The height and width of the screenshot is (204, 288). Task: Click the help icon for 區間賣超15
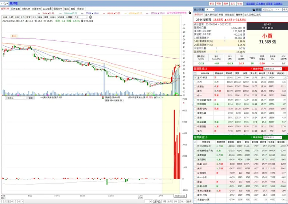coord(251,138)
